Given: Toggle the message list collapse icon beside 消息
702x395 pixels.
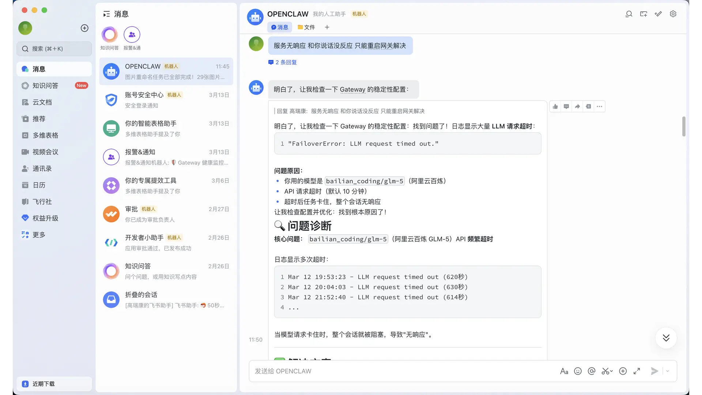Looking at the screenshot, I should pos(106,14).
